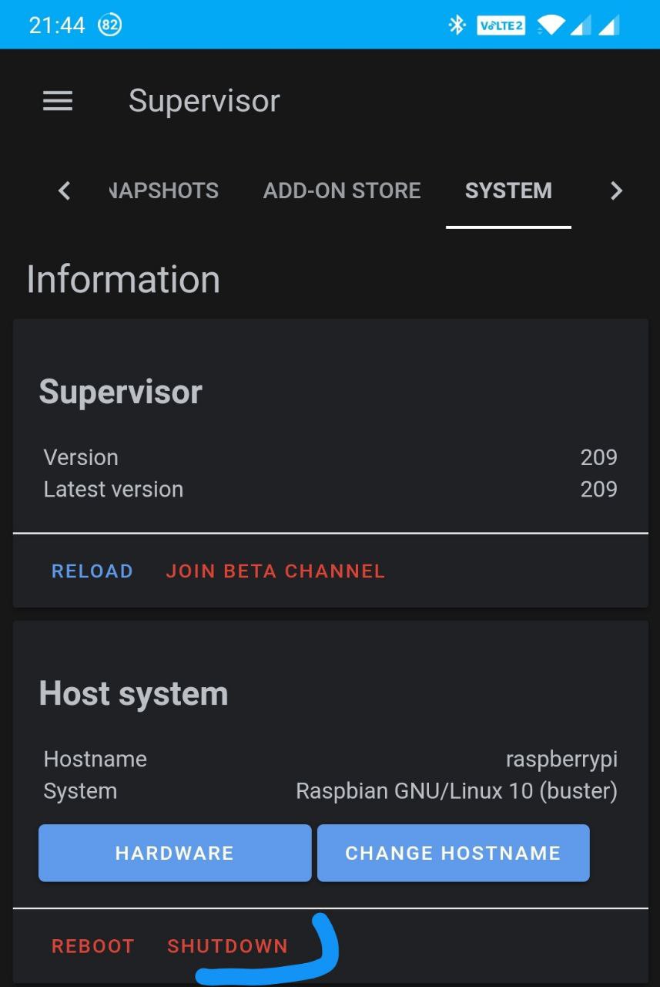Tap the Supervisor page title
The image size is (660, 987).
coord(204,101)
